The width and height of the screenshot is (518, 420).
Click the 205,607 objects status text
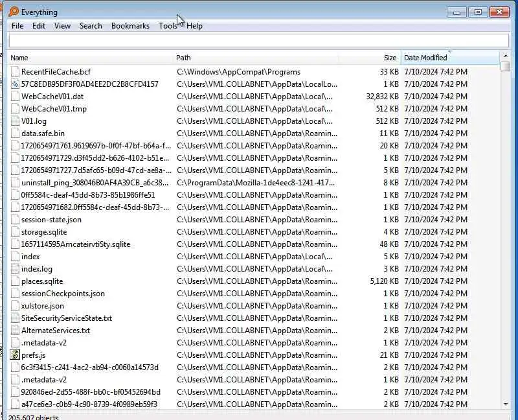point(33,417)
